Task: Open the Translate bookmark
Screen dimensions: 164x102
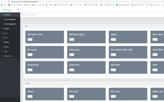Action: coord(49,5)
